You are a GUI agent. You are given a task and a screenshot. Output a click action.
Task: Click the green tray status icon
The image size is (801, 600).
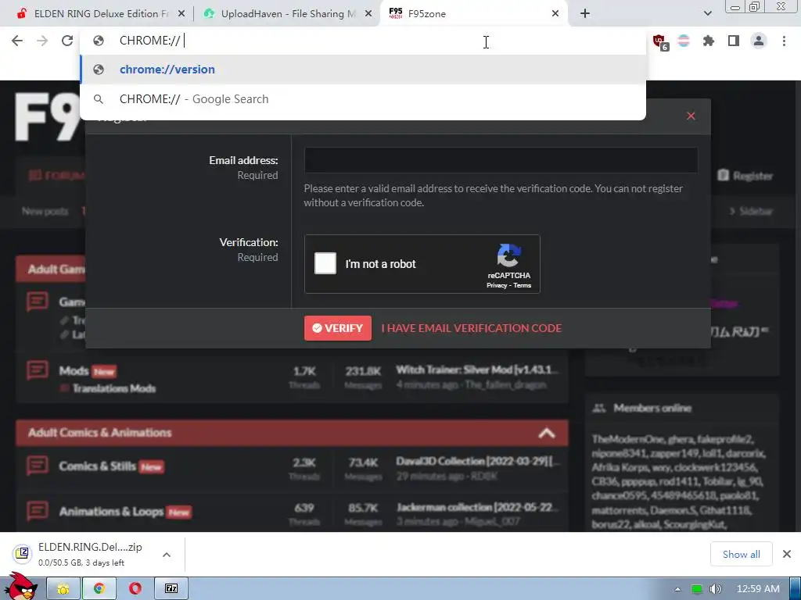[697, 589]
